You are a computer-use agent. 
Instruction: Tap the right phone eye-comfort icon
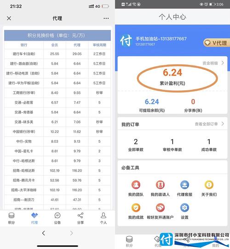(201, 4)
